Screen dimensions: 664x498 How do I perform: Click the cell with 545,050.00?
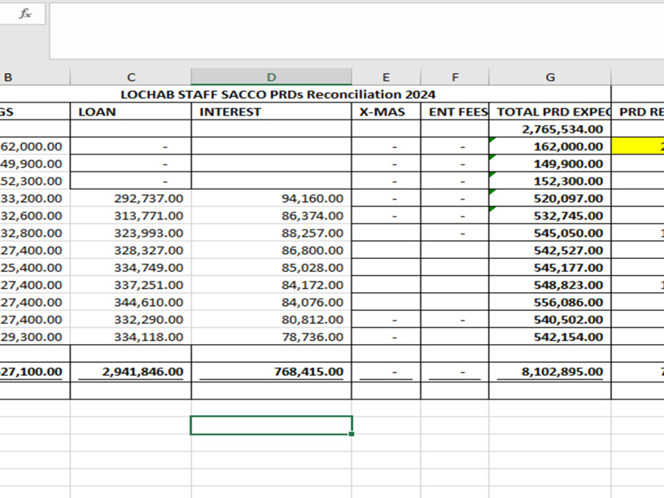point(550,233)
